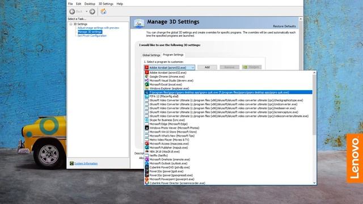Click the dropdown list scroll-up arrow
The image size is (363, 204).
pos(314,73)
